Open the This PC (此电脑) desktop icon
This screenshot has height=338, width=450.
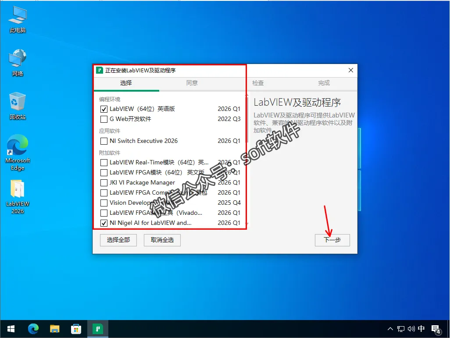(18, 20)
